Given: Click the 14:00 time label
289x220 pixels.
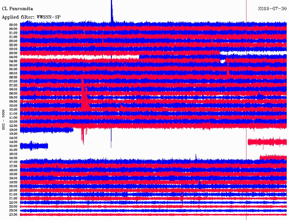Looking at the screenshot, I should [x=13, y=138].
